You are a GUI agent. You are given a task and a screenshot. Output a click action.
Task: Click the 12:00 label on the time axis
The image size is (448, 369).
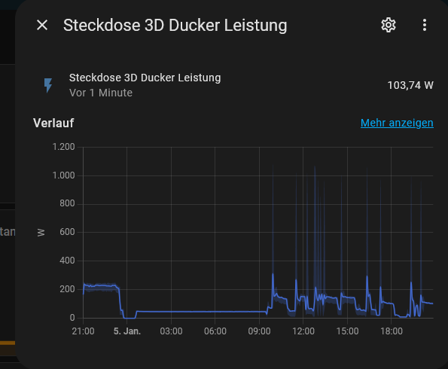tap(303, 331)
